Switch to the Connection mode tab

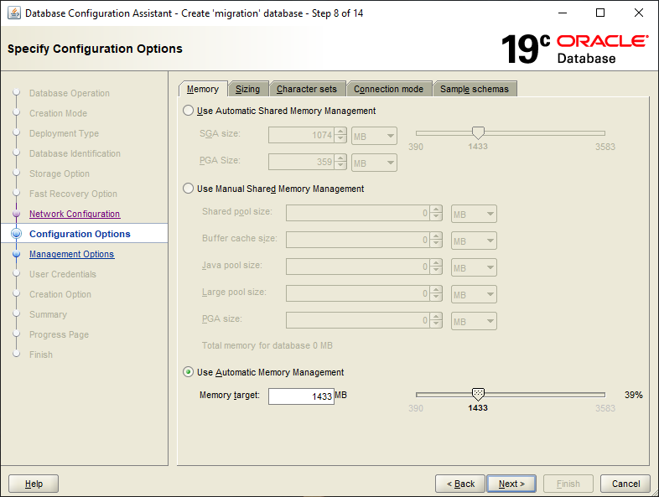point(388,89)
